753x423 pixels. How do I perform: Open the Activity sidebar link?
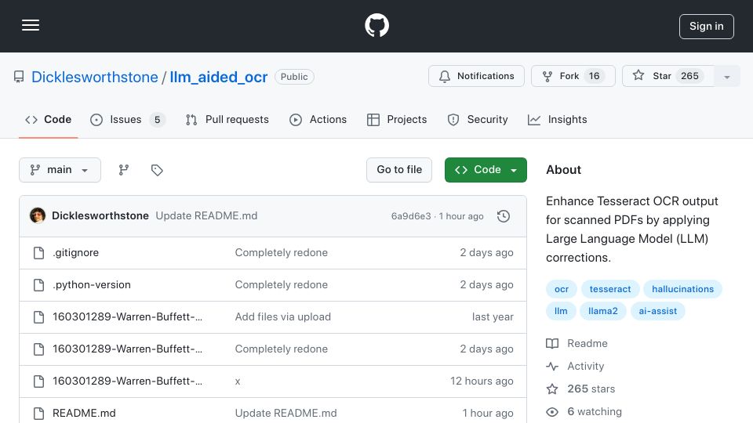[575, 367]
